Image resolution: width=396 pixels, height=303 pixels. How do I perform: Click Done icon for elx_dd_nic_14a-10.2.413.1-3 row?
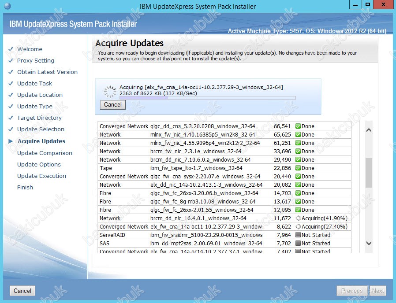pyautogui.click(x=298, y=185)
